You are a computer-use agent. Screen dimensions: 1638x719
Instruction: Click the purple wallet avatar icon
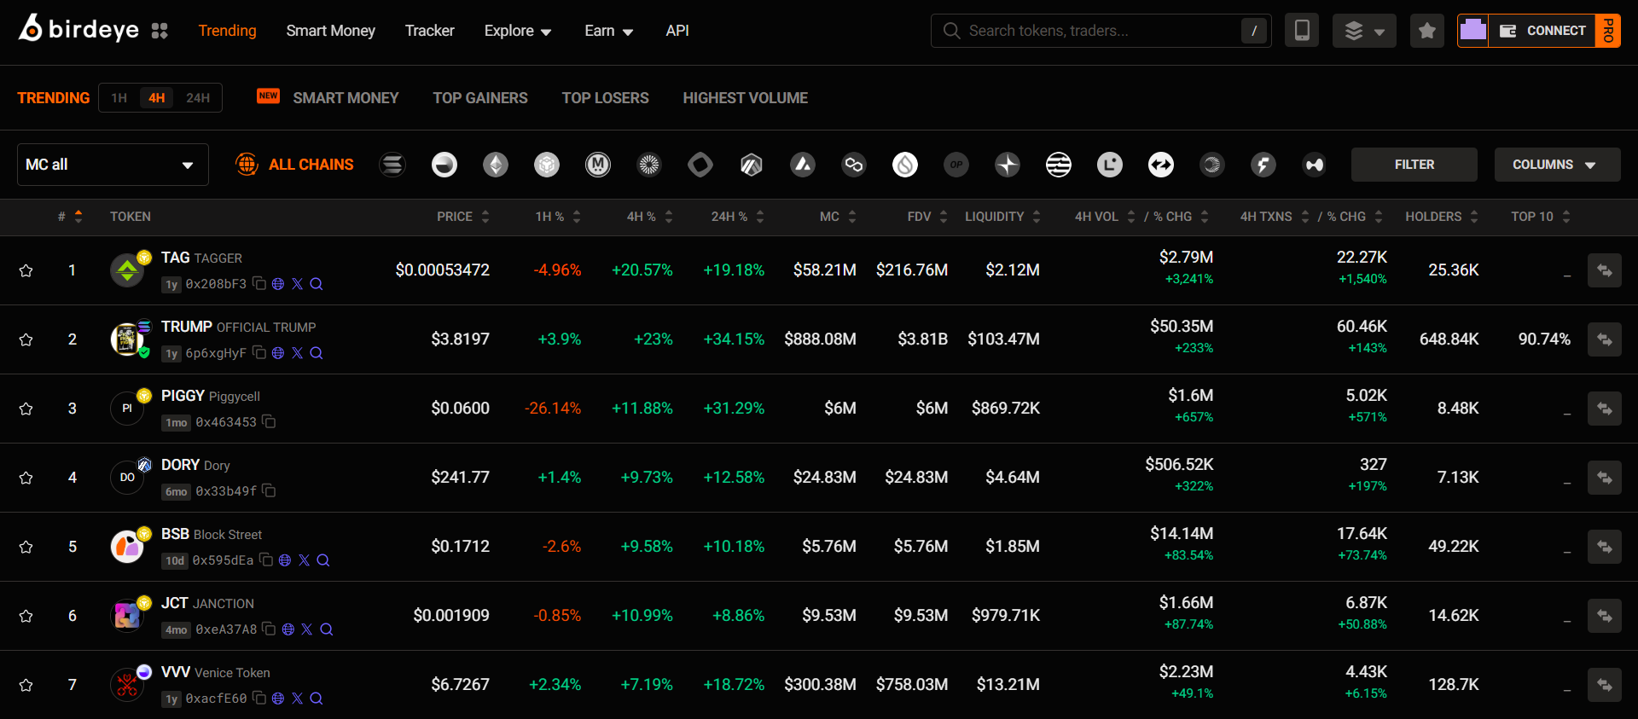(x=1473, y=31)
